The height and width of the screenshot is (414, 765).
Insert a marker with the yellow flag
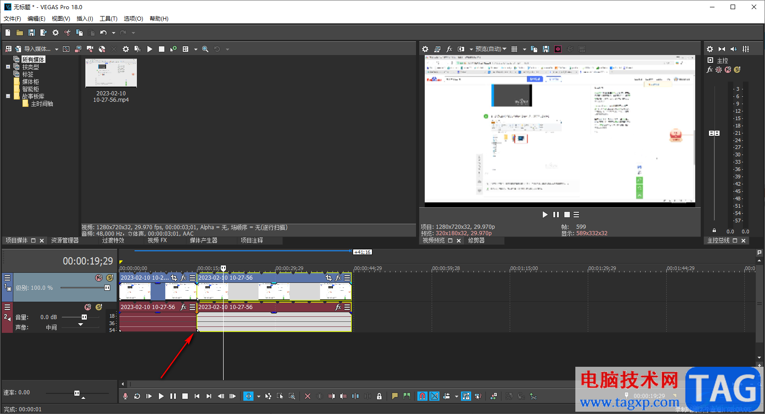click(395, 396)
